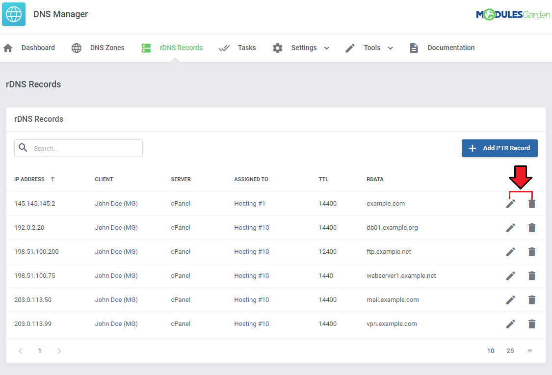Open John Doe (MG) client for 203.0.113.99
Viewport: 552px width, 375px height.
point(116,324)
